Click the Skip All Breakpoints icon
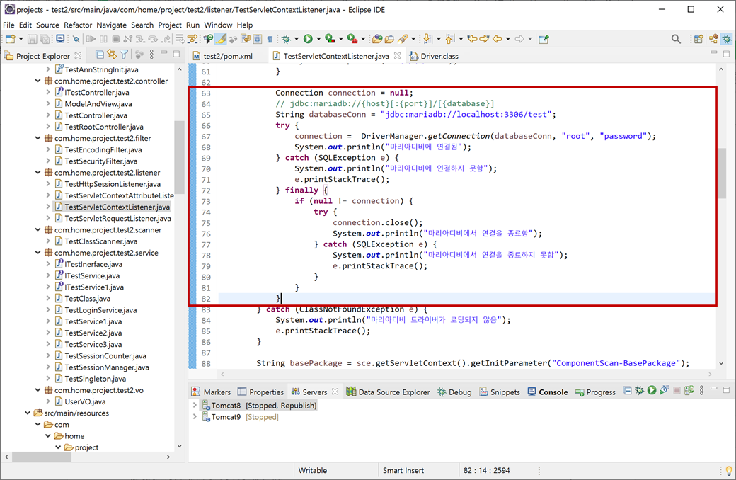736x480 pixels. click(76, 39)
